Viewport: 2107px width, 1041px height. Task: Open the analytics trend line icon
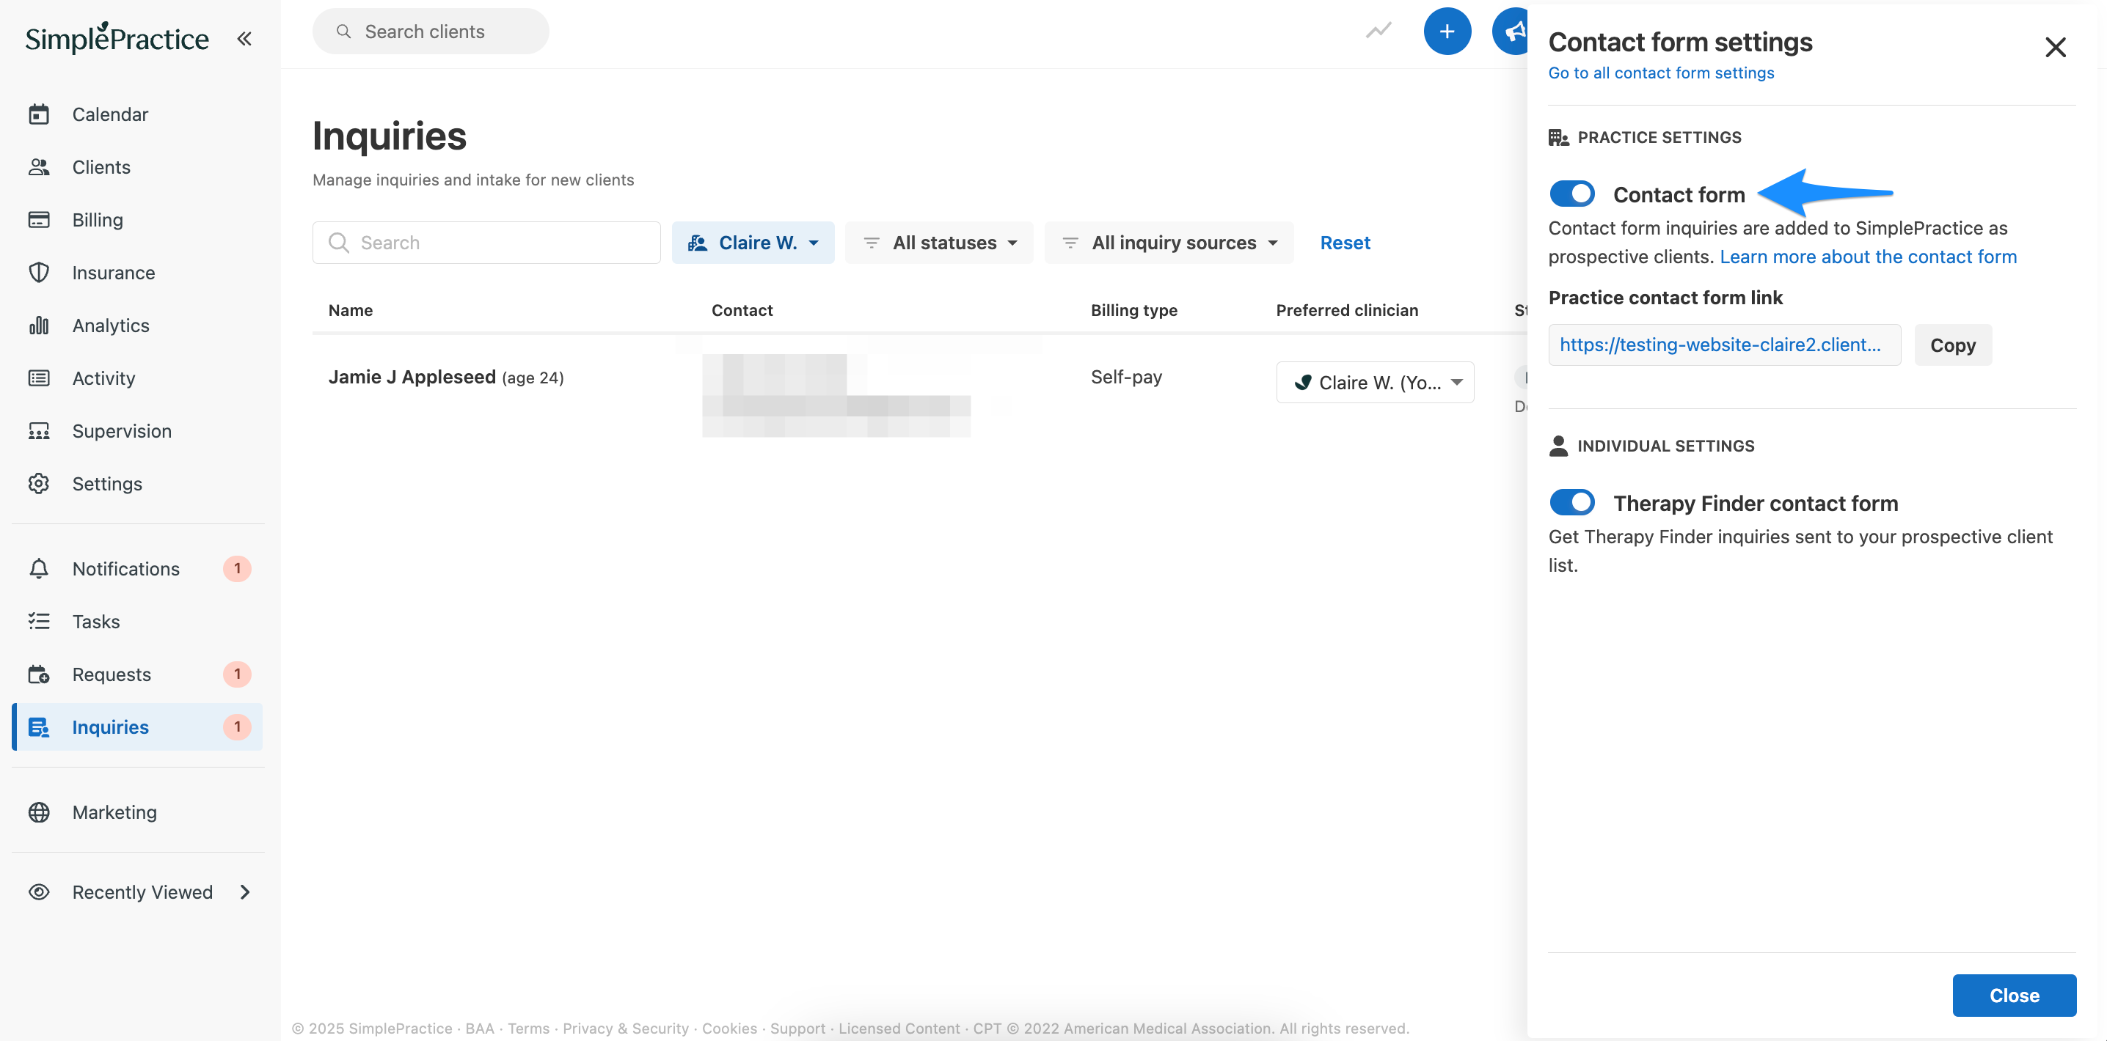click(x=1379, y=31)
